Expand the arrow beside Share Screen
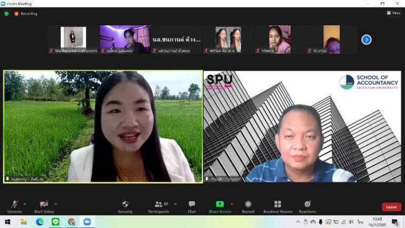Viewport: 405px width, 228px height. (232, 204)
